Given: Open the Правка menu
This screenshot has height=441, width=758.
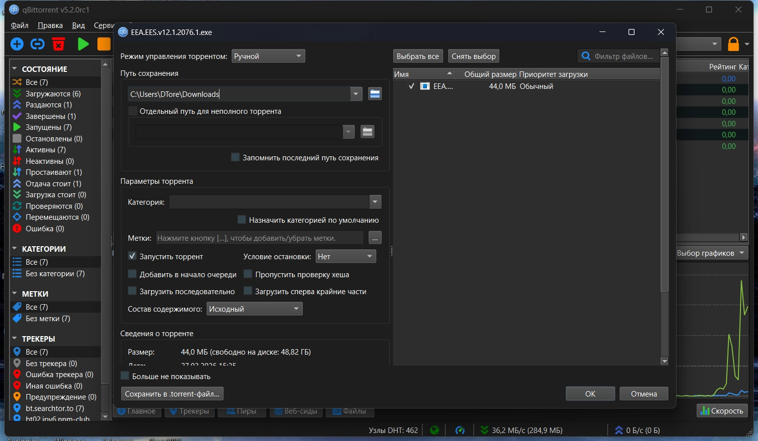Looking at the screenshot, I should pos(50,25).
